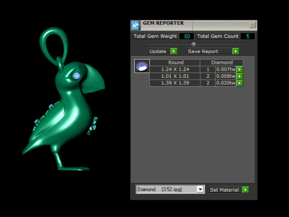Click the Round column header
The height and width of the screenshot is (217, 289).
coord(175,63)
